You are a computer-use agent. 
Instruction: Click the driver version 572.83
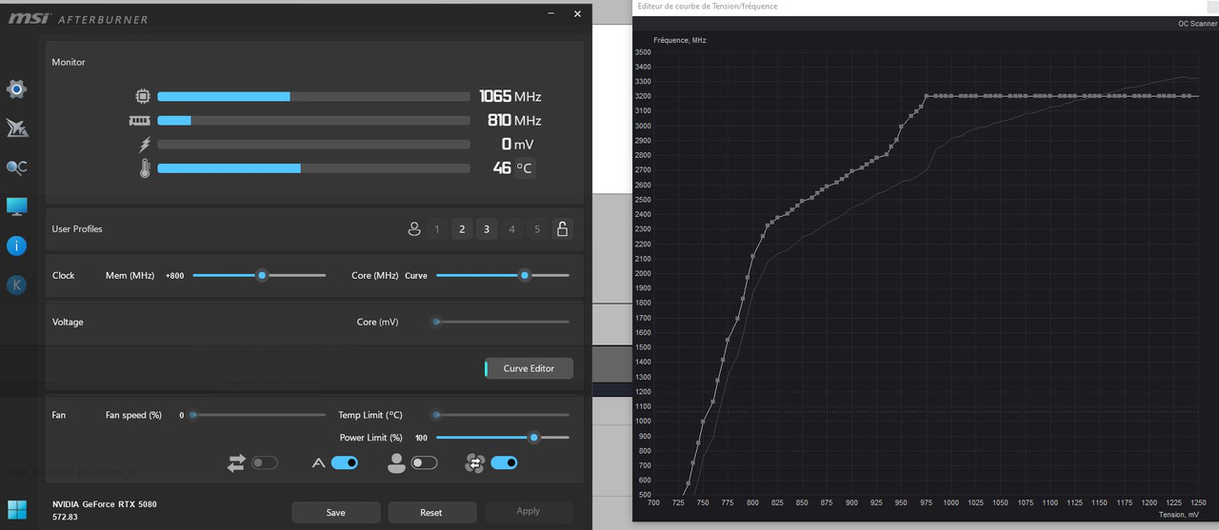pyautogui.click(x=65, y=517)
